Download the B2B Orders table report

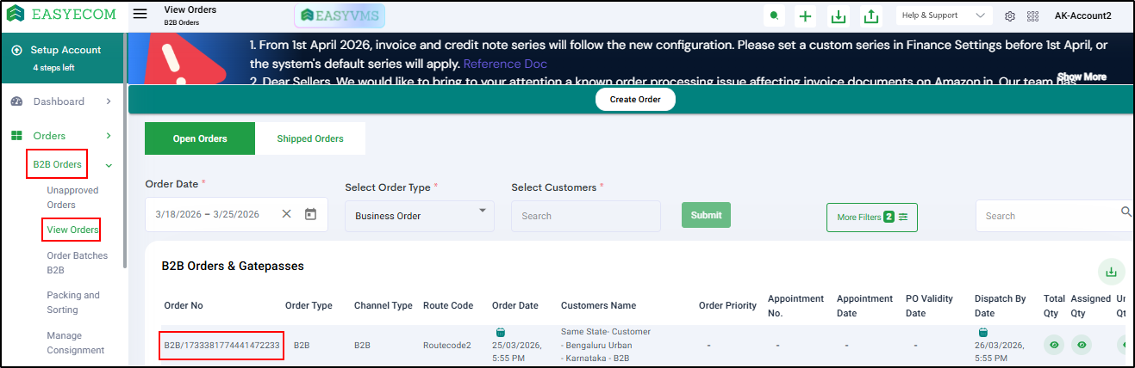[1111, 272]
